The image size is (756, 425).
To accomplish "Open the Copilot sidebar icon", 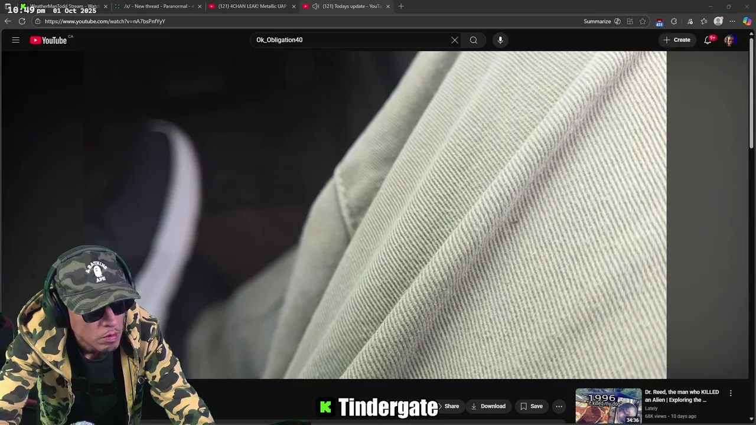I will 747,21.
